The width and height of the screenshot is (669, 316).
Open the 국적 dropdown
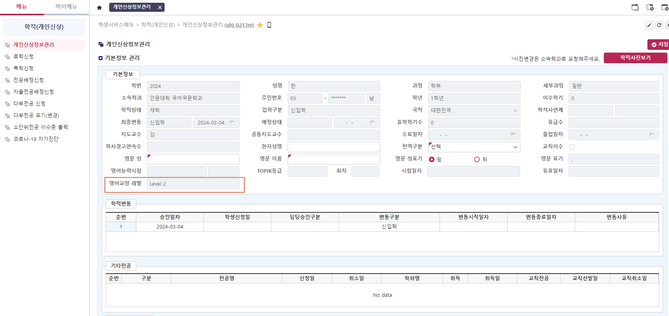tap(474, 111)
